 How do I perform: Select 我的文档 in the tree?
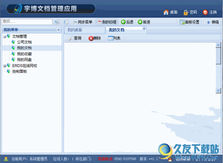24,48
